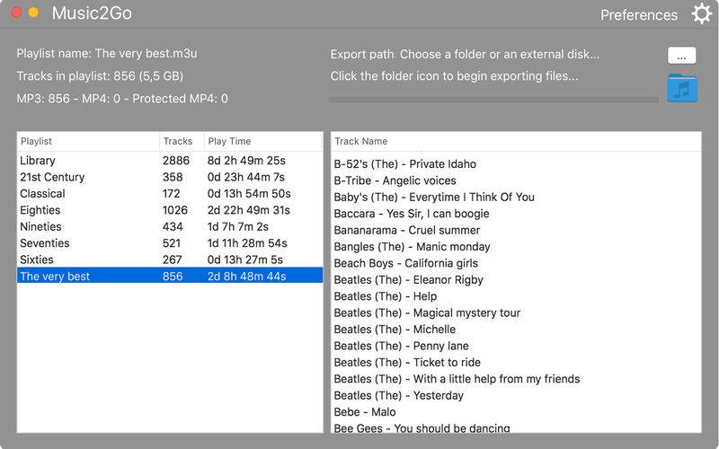This screenshot has width=719, height=449.
Task: Click the blue music folder export icon
Action: [682, 88]
